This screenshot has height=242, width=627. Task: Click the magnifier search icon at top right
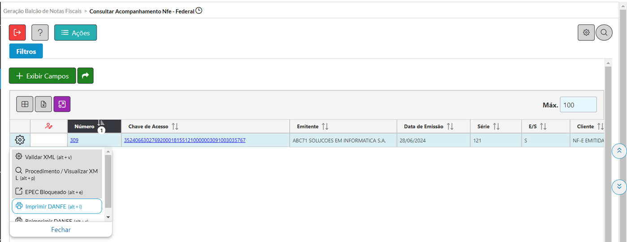click(604, 32)
